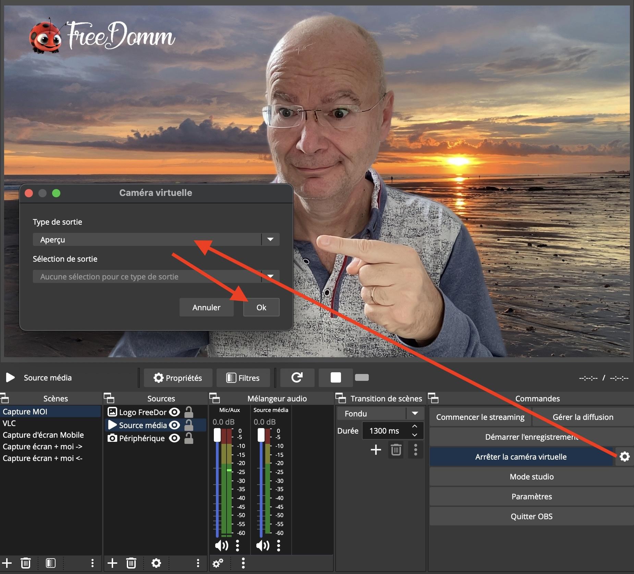Mute the Source média audio speaker icon
634x574 pixels.
[263, 545]
